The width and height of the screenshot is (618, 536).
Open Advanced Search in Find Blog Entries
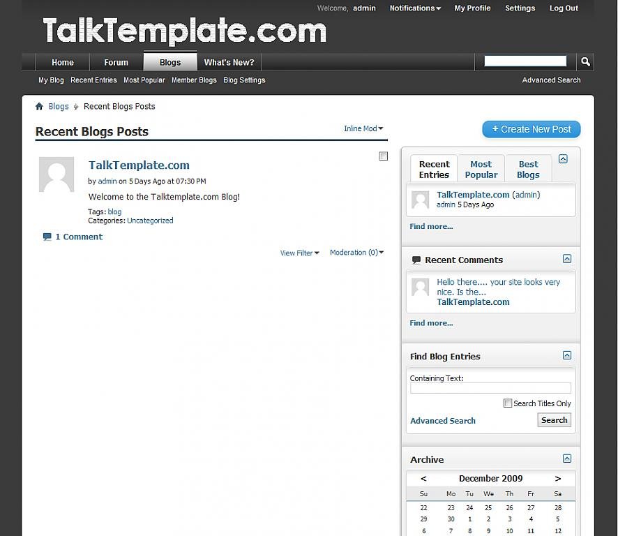[443, 421]
